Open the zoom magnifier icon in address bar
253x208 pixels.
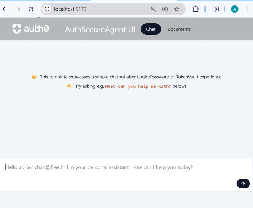153,9
